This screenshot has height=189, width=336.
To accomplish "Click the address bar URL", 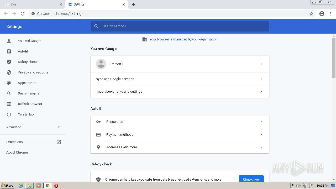I will [69, 14].
